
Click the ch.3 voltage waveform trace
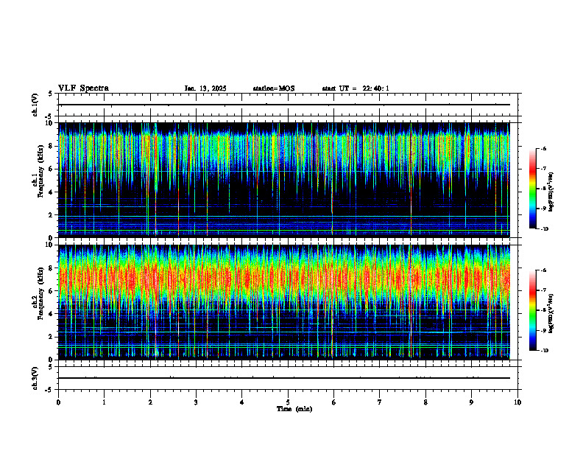click(284, 378)
